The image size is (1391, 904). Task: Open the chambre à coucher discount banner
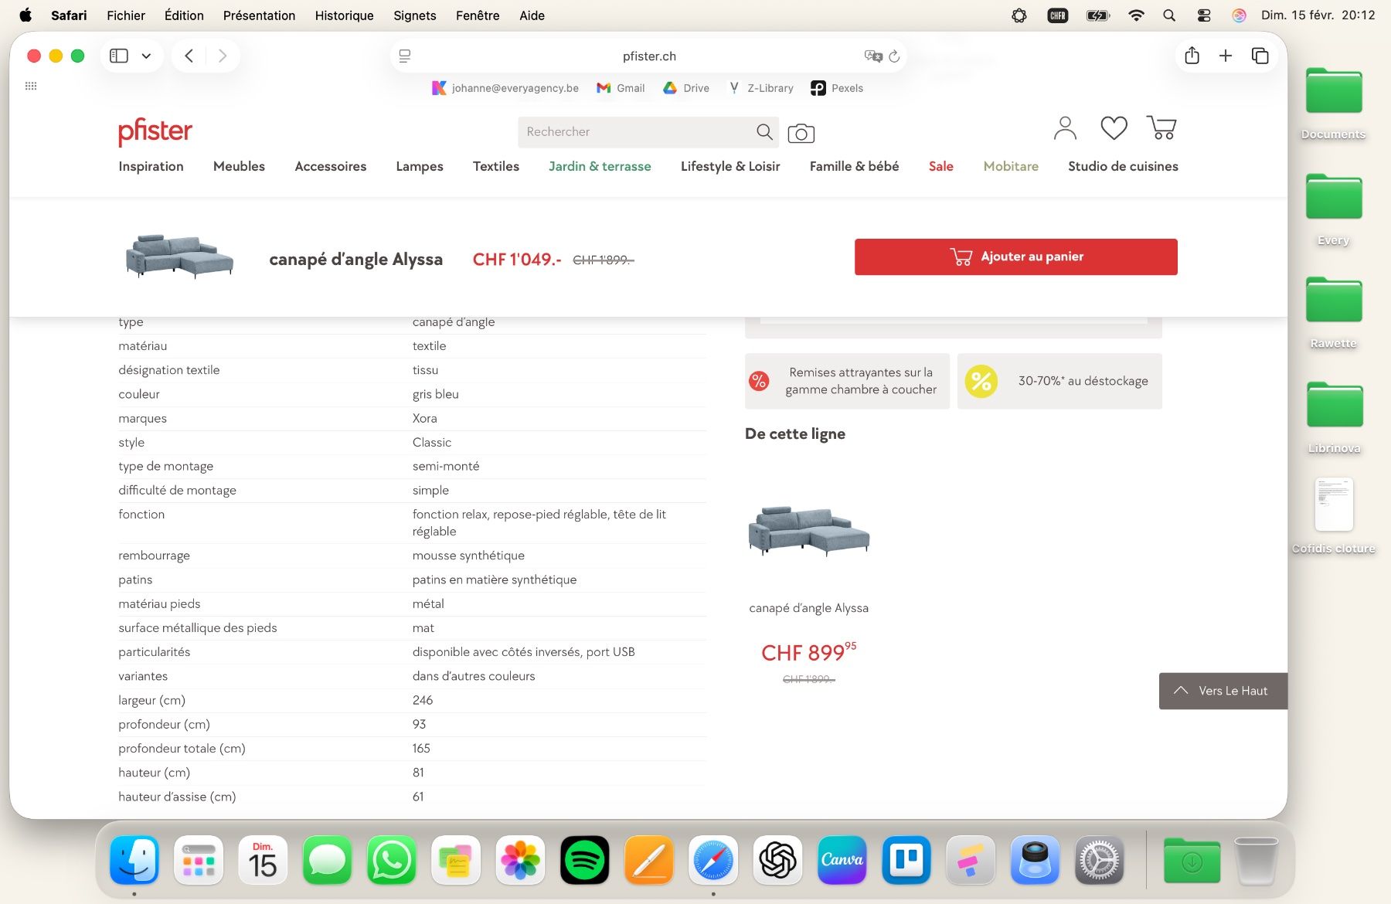[x=847, y=381]
